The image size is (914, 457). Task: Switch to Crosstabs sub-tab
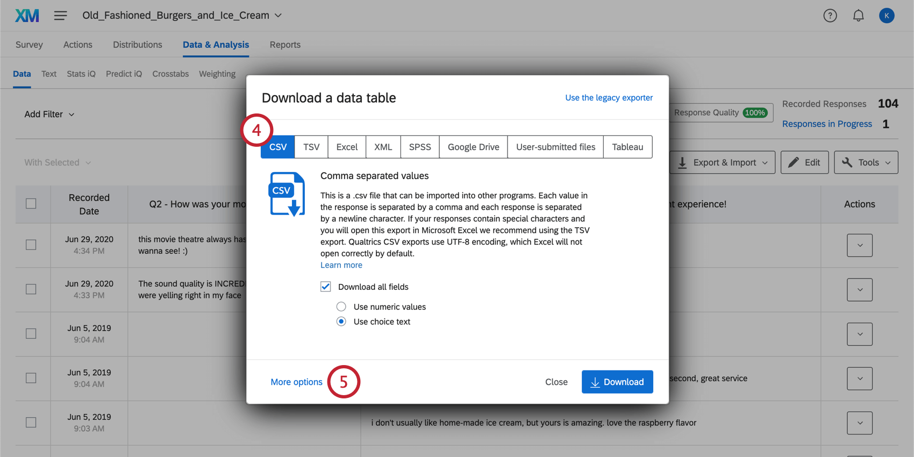(x=170, y=74)
